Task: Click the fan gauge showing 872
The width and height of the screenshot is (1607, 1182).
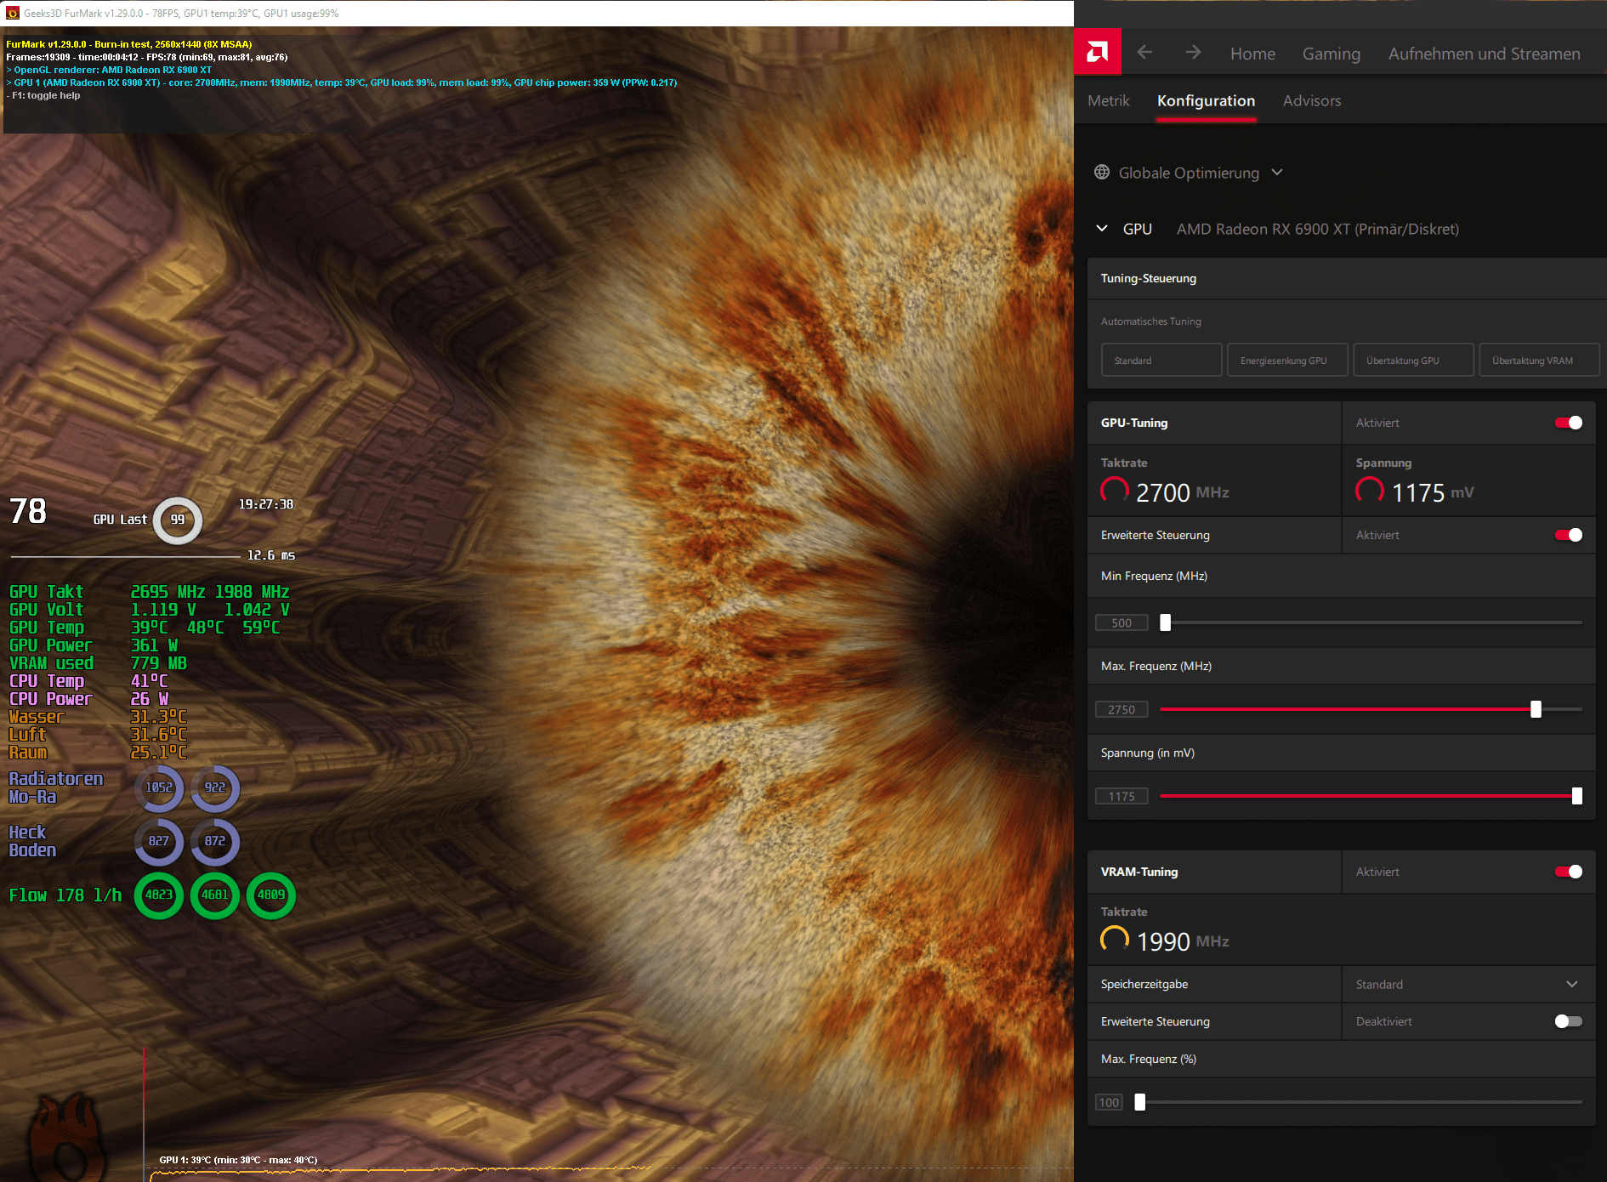Action: [x=215, y=841]
